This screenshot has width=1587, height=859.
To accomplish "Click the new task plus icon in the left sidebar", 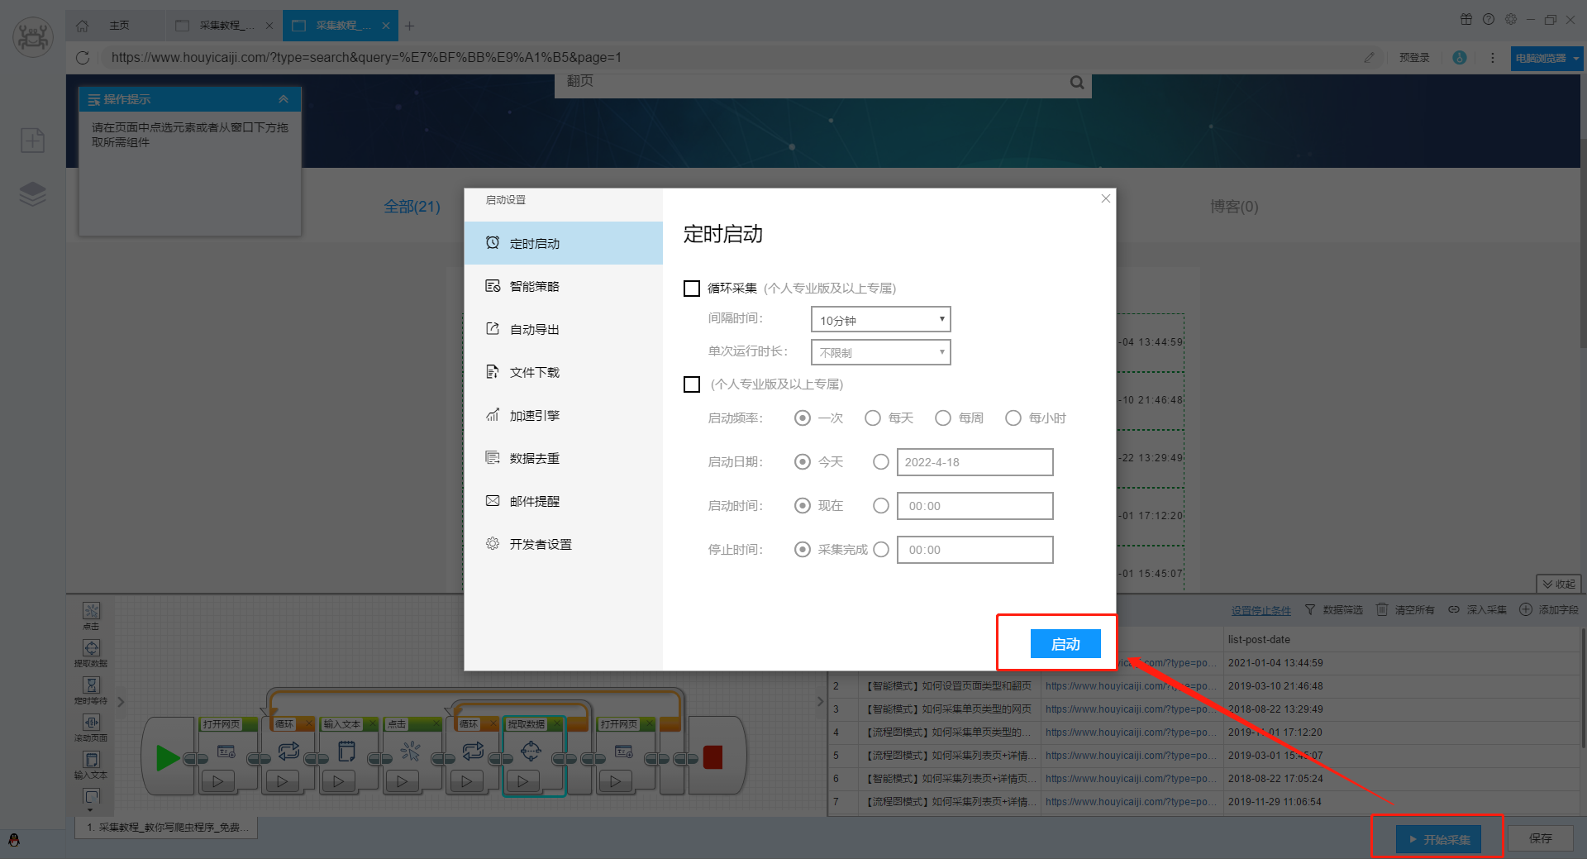I will [33, 141].
